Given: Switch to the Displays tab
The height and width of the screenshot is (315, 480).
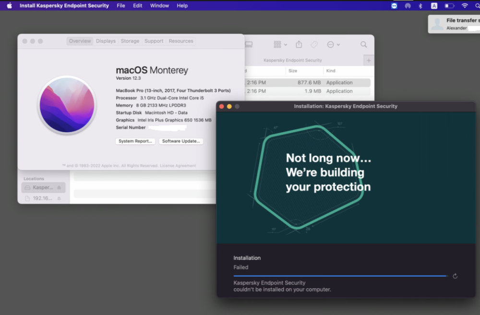Looking at the screenshot, I should coord(106,41).
